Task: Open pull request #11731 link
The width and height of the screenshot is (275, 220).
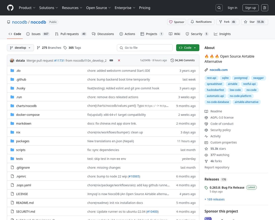Action: coord(59,61)
